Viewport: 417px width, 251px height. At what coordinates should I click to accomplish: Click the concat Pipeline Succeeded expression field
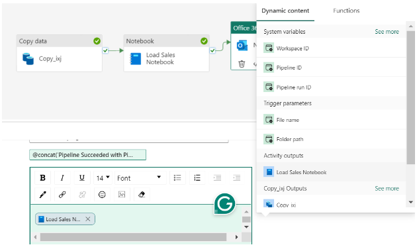click(x=87, y=155)
